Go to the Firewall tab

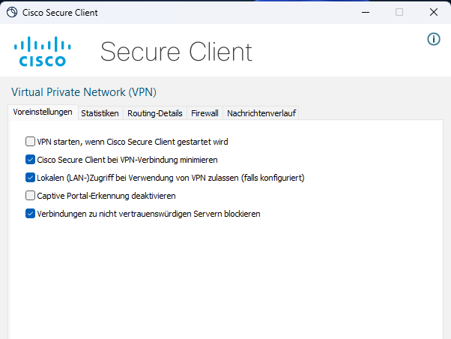coord(205,113)
